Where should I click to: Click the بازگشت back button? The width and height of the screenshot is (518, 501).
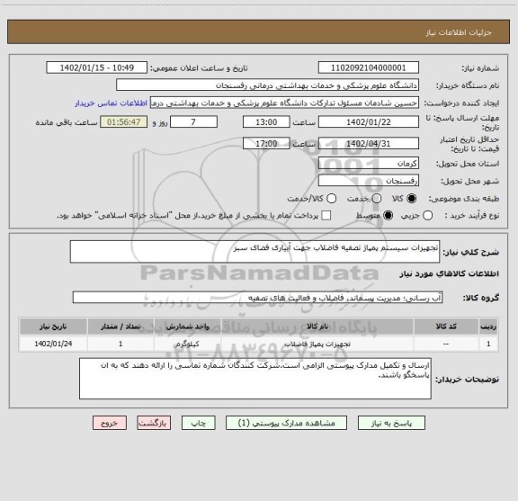pos(154,423)
